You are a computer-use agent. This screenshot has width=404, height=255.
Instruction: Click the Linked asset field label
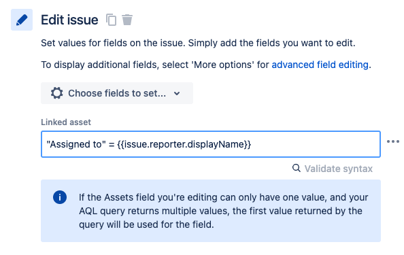[66, 122]
